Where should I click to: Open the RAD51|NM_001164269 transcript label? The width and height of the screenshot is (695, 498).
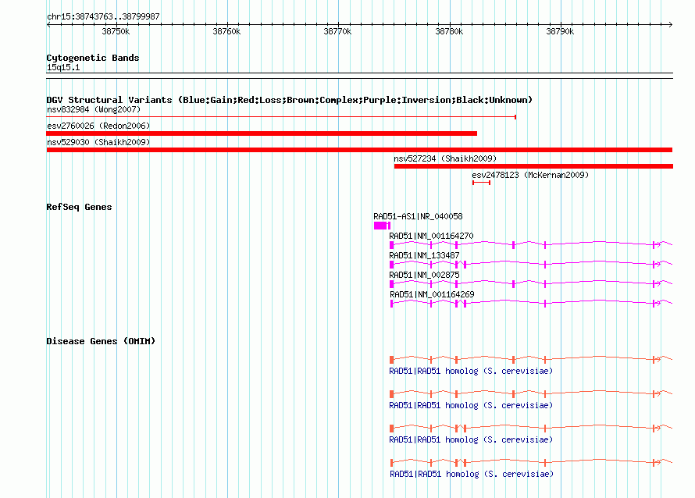(432, 294)
